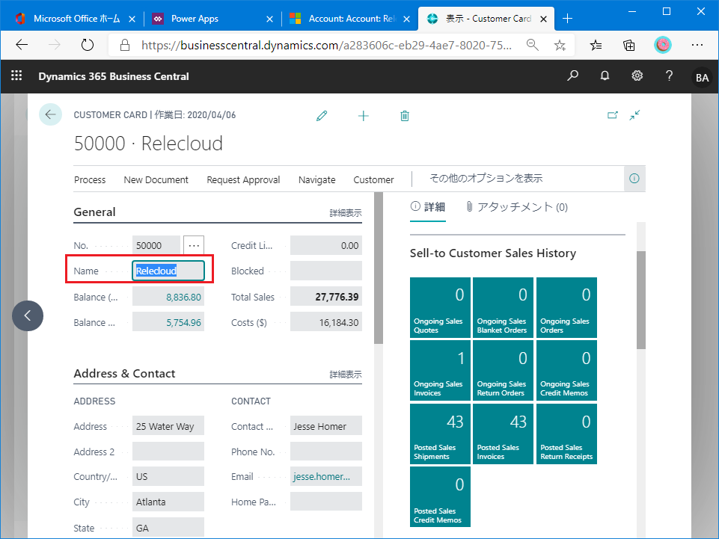Viewport: 719px width, 539px height.
Task: Open the app launcher waffle icon
Action: (16, 76)
